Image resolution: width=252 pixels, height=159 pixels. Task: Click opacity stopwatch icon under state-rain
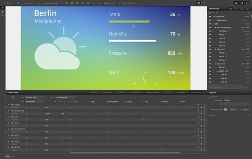tap(26, 120)
